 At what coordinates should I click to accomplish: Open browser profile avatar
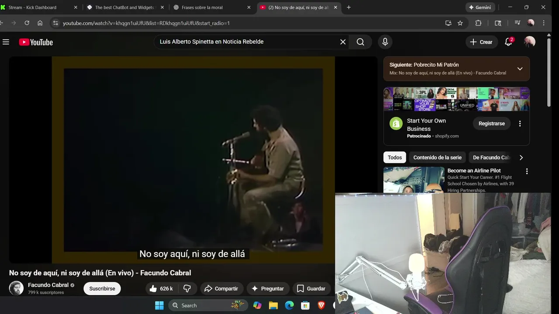pos(531,23)
